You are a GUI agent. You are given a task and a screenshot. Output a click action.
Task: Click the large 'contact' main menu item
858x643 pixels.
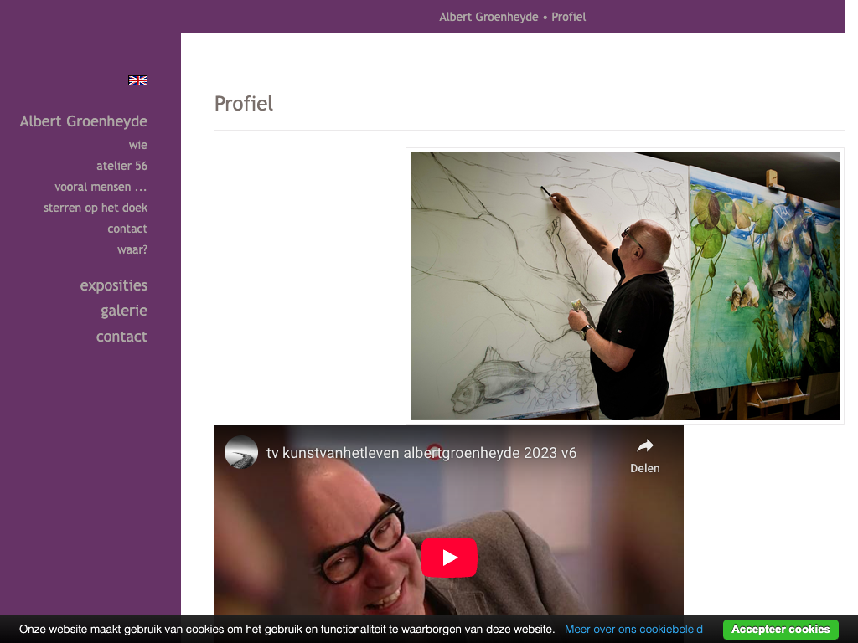pyautogui.click(x=121, y=337)
